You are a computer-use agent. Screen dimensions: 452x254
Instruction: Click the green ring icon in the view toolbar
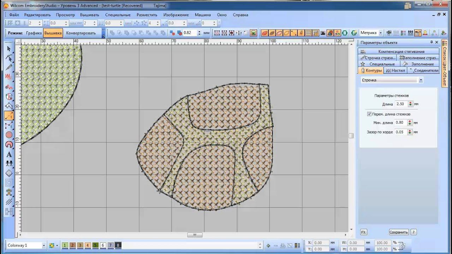pos(345,33)
